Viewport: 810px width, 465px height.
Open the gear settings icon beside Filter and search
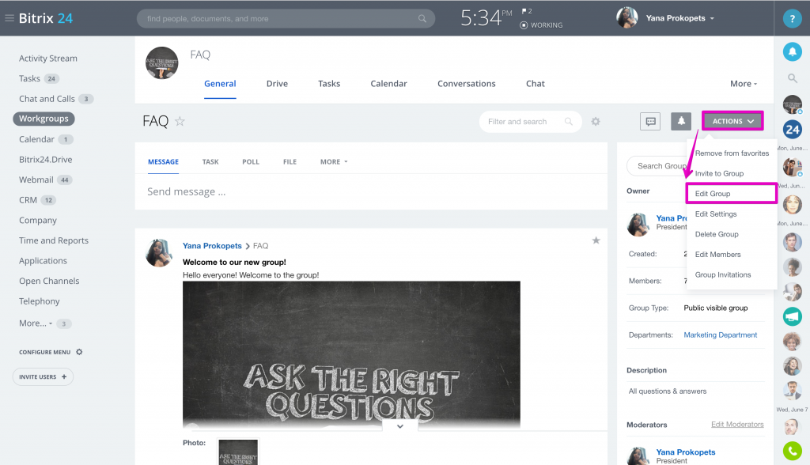point(596,122)
